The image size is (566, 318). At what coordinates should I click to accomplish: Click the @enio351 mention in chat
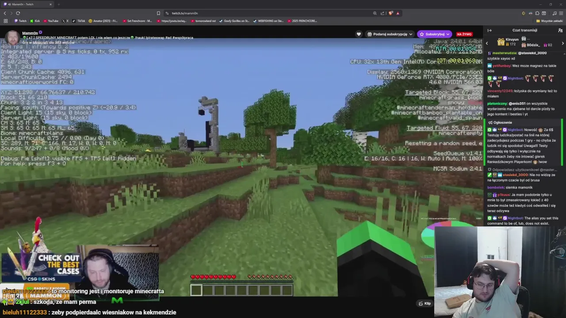tap(517, 104)
